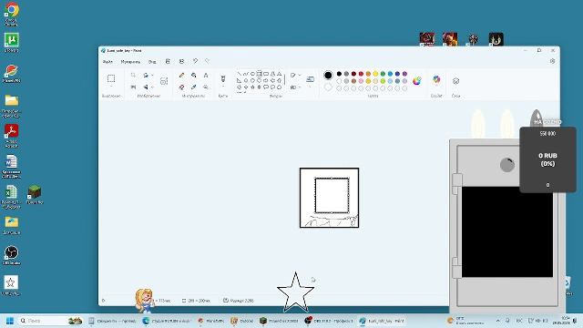Click the rectangular Selection tool

click(x=111, y=78)
